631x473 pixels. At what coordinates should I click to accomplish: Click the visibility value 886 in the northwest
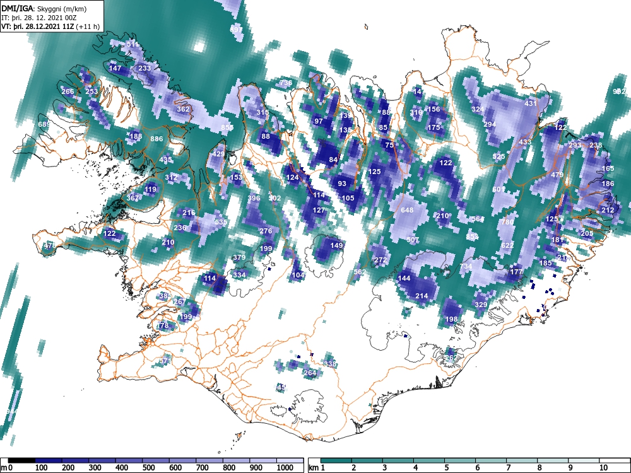click(x=156, y=139)
